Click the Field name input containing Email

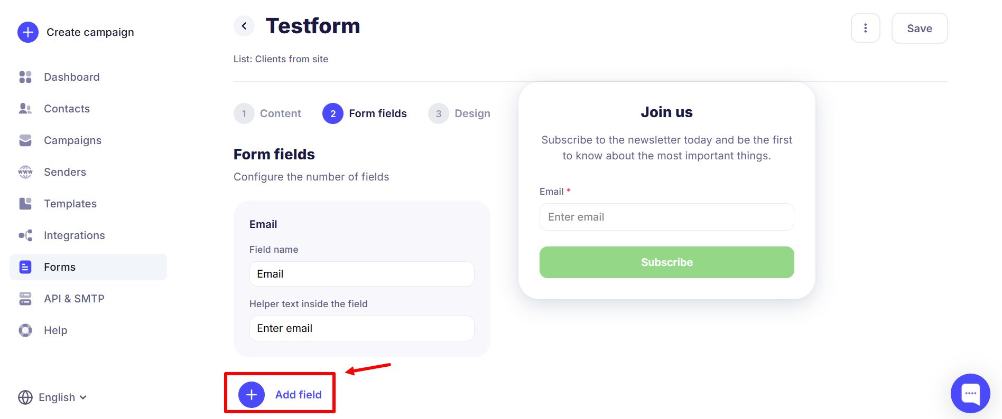coord(361,274)
